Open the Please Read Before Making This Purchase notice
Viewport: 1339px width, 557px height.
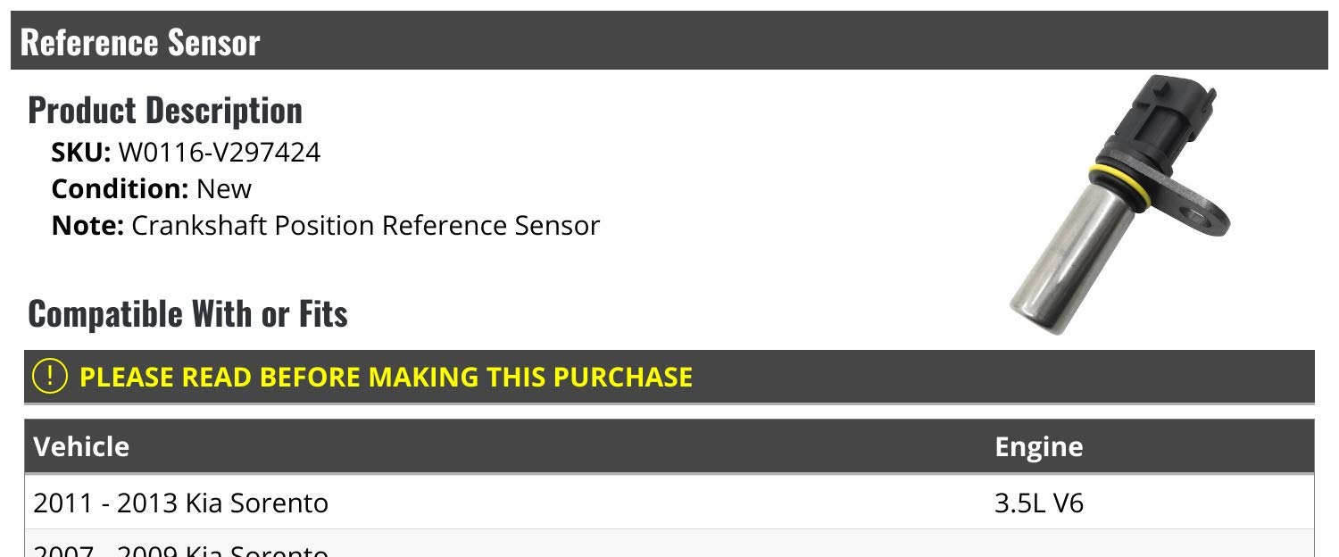[386, 377]
